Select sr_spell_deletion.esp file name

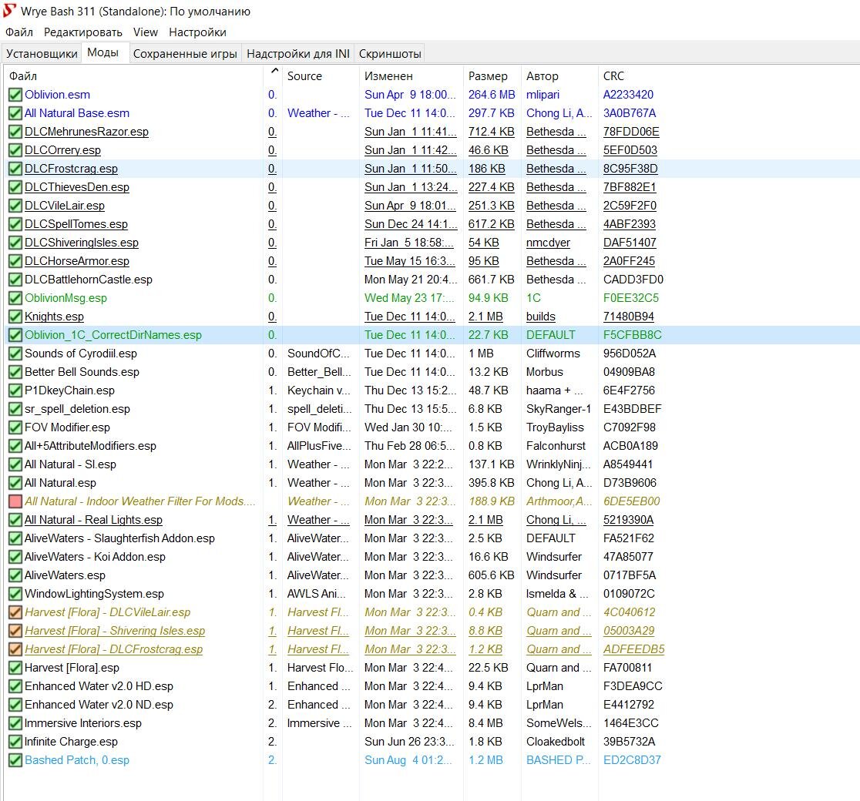click(x=77, y=409)
